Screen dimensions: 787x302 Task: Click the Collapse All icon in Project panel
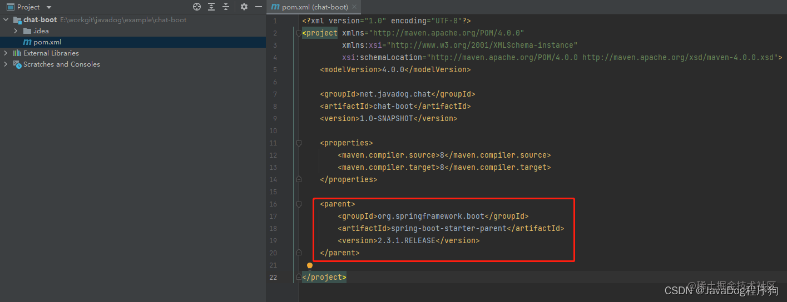click(x=226, y=7)
